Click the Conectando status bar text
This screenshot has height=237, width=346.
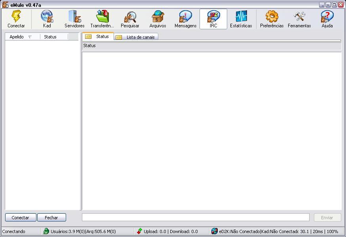(x=14, y=231)
